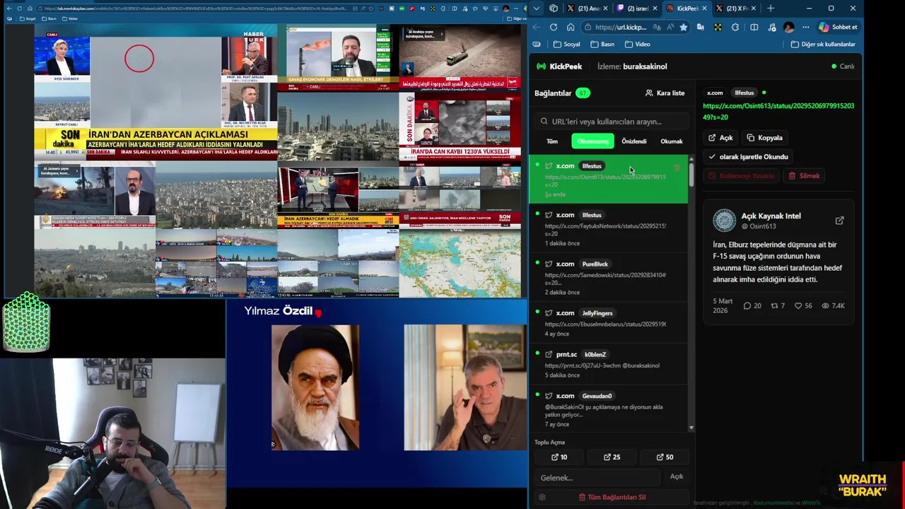Click the link list scrollbar down arrow
The height and width of the screenshot is (509, 905).
click(691, 428)
